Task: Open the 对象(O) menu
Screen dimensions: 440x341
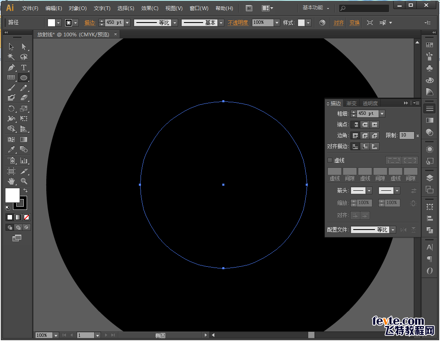Action: pos(78,8)
